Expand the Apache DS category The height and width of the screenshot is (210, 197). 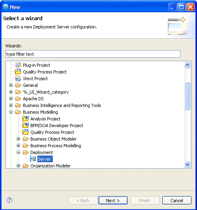11,99
